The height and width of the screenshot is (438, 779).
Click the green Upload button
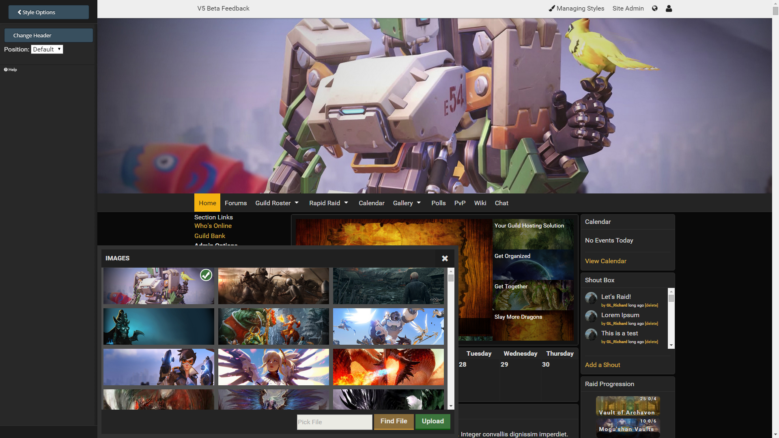pos(433,421)
